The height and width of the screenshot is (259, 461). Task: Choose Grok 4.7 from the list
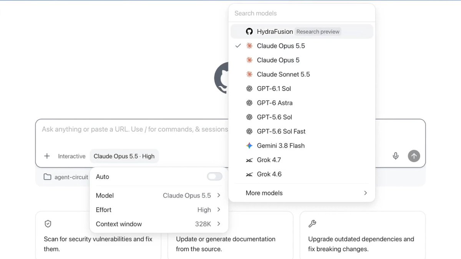(302, 160)
